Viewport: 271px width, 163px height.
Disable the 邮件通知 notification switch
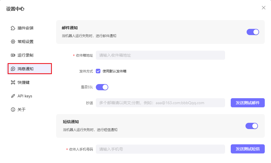pos(253,32)
